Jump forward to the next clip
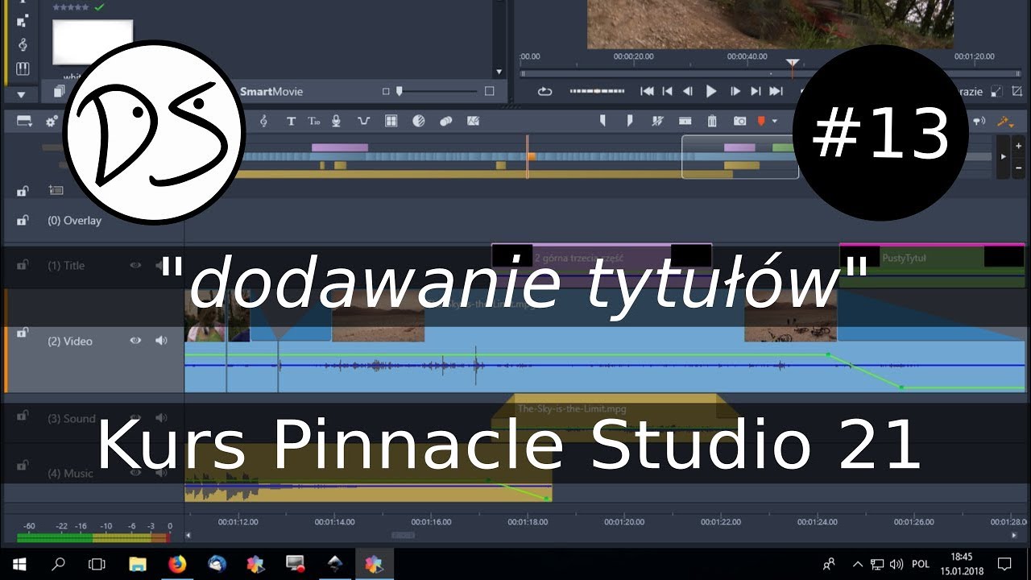 click(x=756, y=92)
